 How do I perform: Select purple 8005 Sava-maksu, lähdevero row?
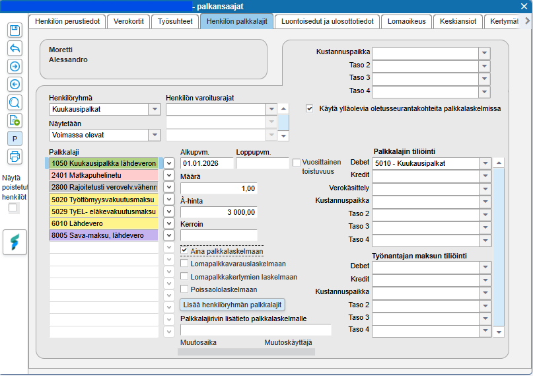point(104,235)
